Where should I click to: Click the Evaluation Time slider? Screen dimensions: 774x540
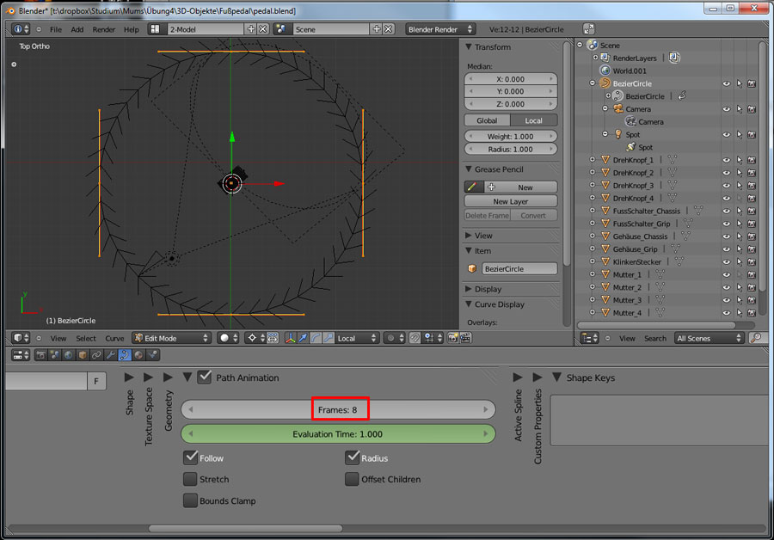click(x=338, y=434)
